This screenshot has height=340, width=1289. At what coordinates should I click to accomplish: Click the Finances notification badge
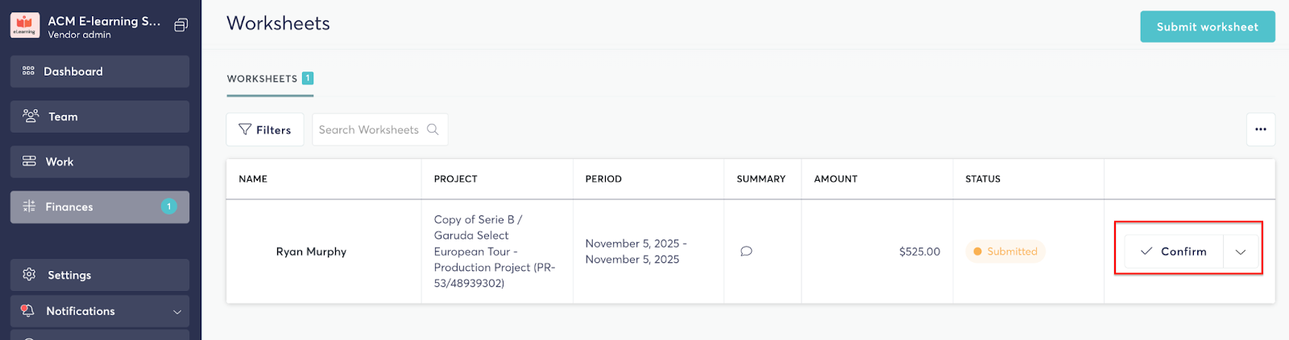pyautogui.click(x=169, y=207)
